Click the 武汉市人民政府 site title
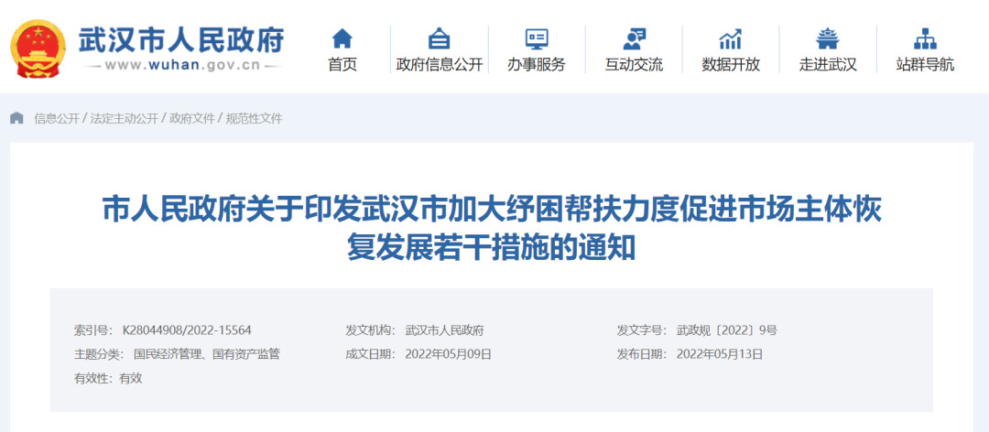Viewport: 989px width, 432px height. click(181, 38)
